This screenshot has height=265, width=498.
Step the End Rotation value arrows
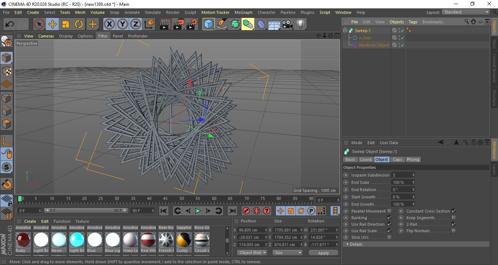point(413,190)
